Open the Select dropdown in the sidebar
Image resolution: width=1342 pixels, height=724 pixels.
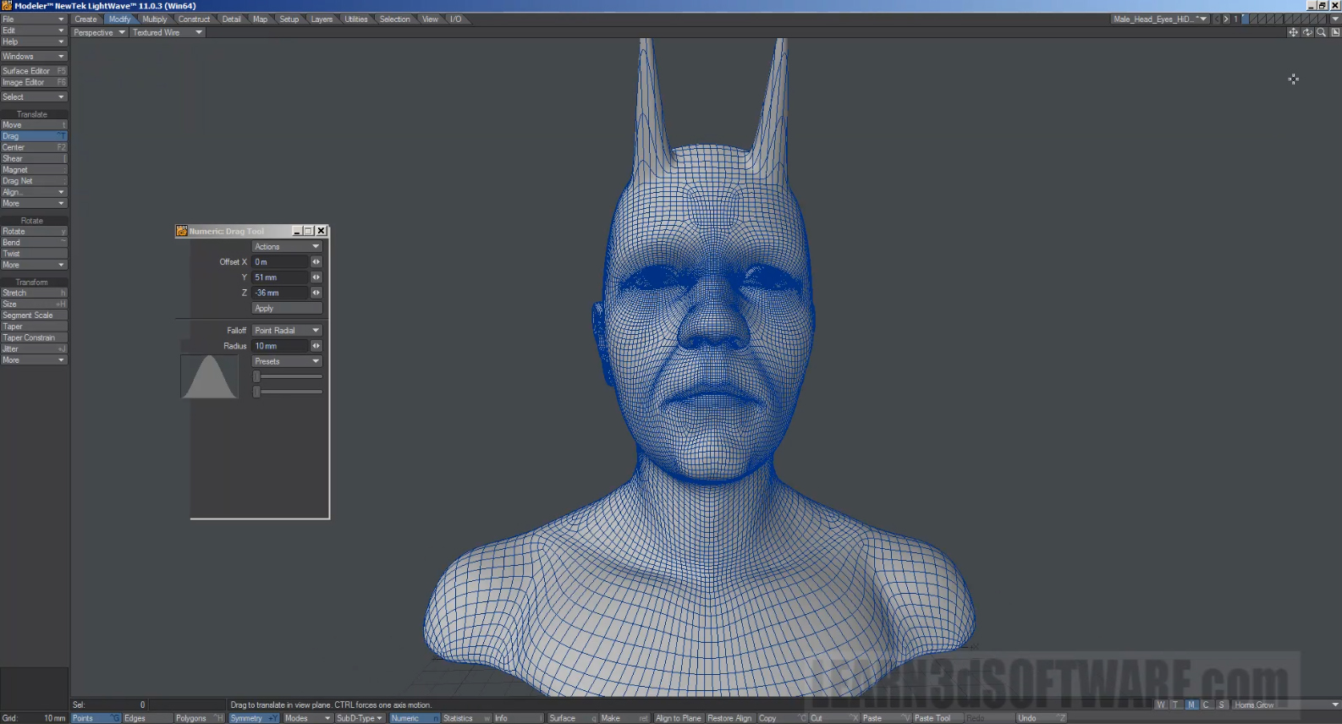coord(34,97)
